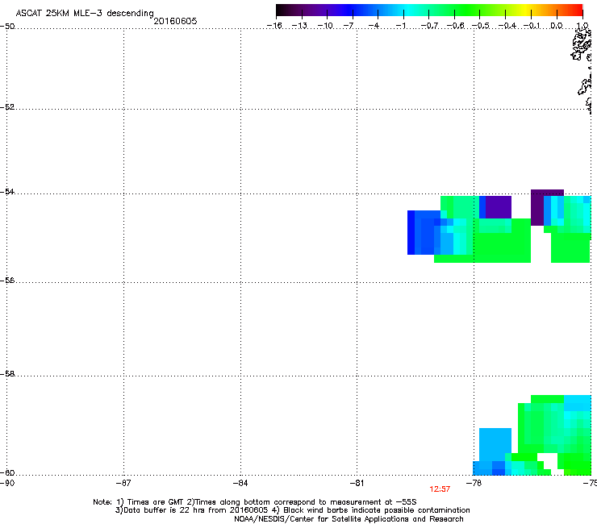Viewport: 597px width, 524px height.
Task: Select the '-0.7' color scale label
Action: tap(429, 26)
